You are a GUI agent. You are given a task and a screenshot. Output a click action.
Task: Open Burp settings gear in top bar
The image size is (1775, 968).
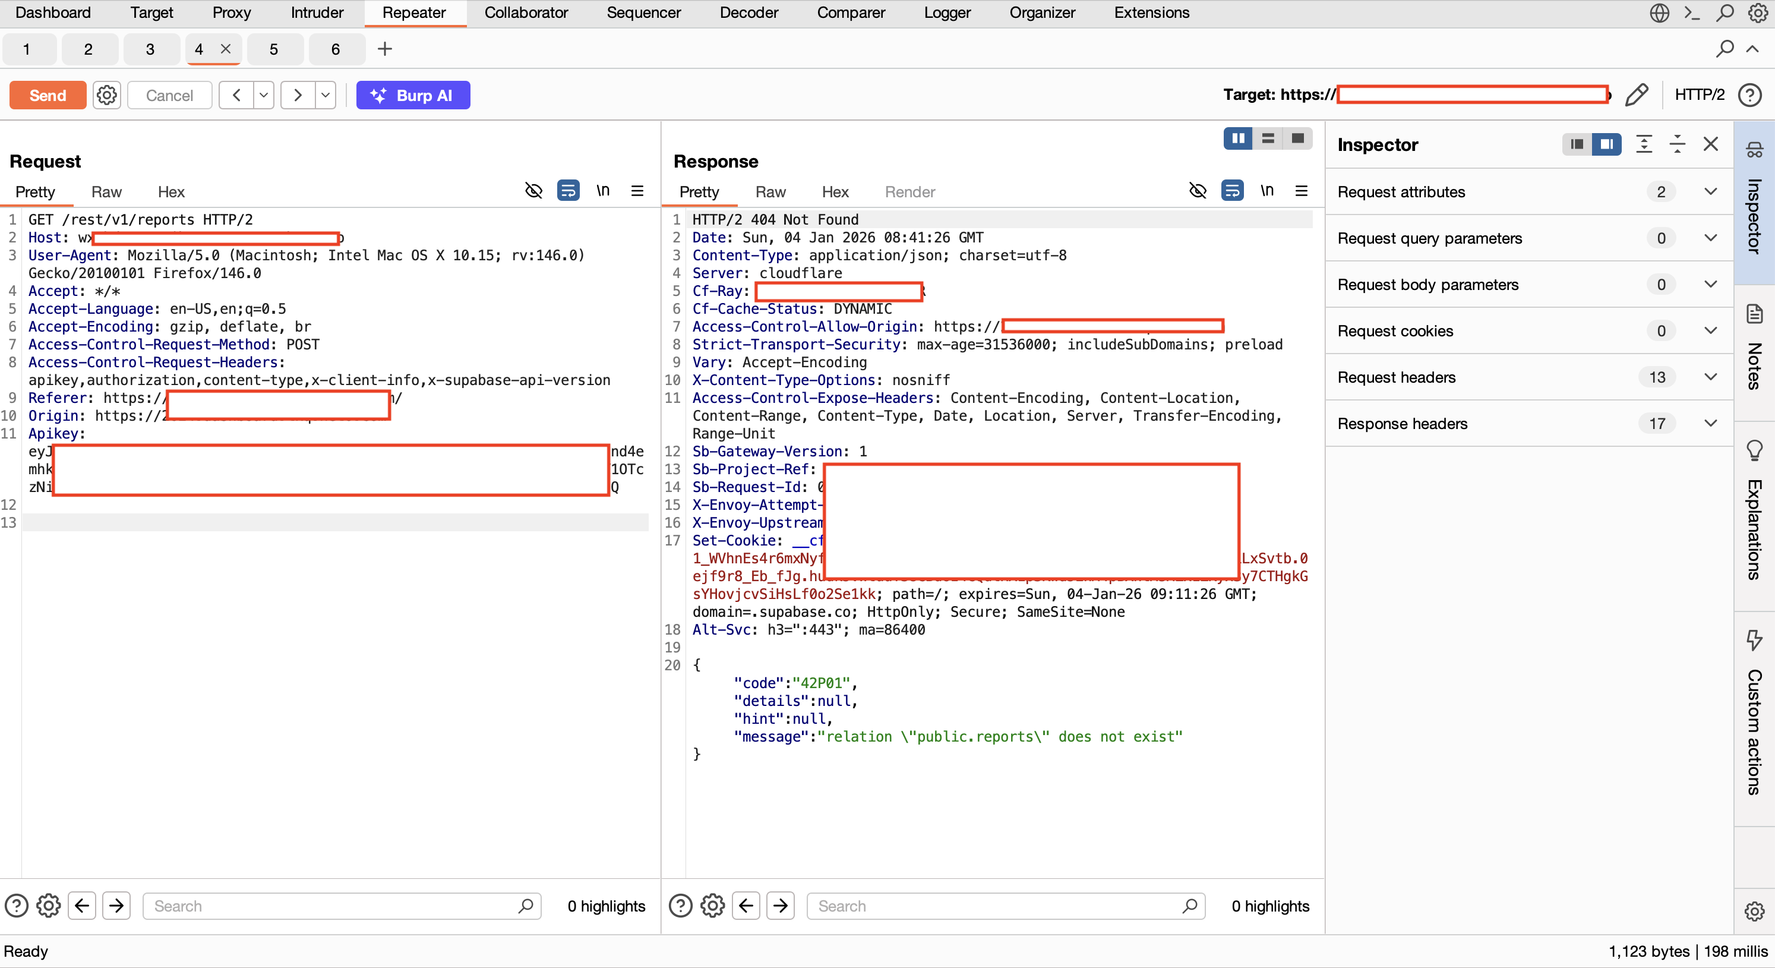pos(1758,13)
